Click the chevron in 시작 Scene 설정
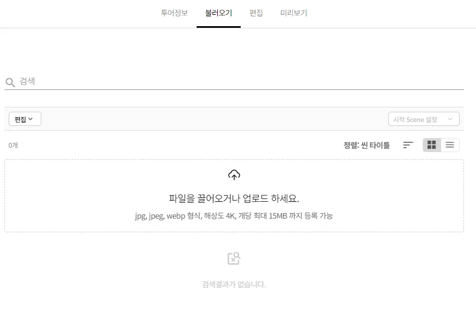This screenshot has width=476, height=314. (x=450, y=119)
